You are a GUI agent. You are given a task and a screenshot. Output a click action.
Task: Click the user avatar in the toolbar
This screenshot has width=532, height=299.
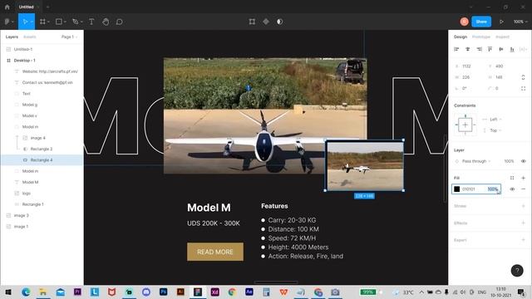(465, 22)
